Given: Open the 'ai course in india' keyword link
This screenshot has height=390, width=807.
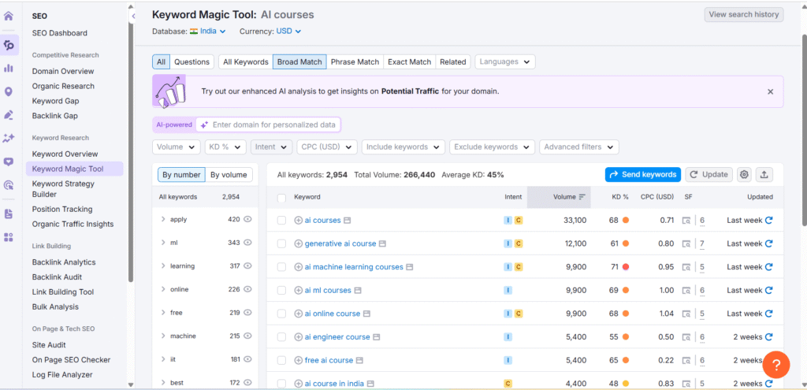Looking at the screenshot, I should [334, 384].
